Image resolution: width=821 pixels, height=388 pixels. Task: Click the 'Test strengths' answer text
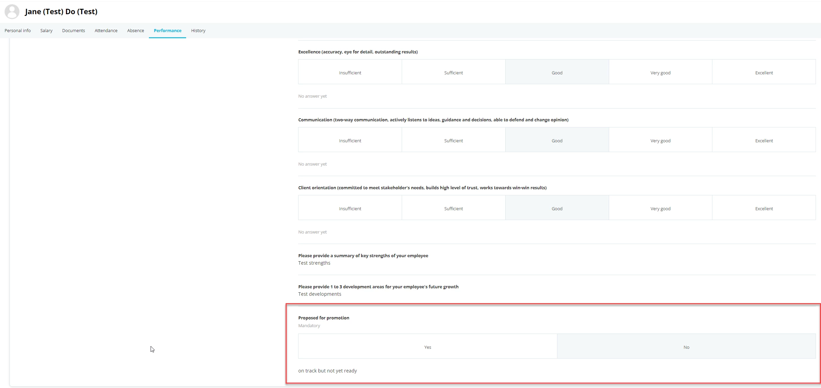pos(314,263)
